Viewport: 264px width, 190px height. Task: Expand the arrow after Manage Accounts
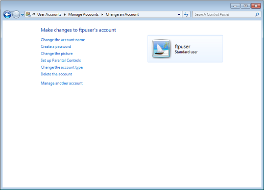(102, 15)
